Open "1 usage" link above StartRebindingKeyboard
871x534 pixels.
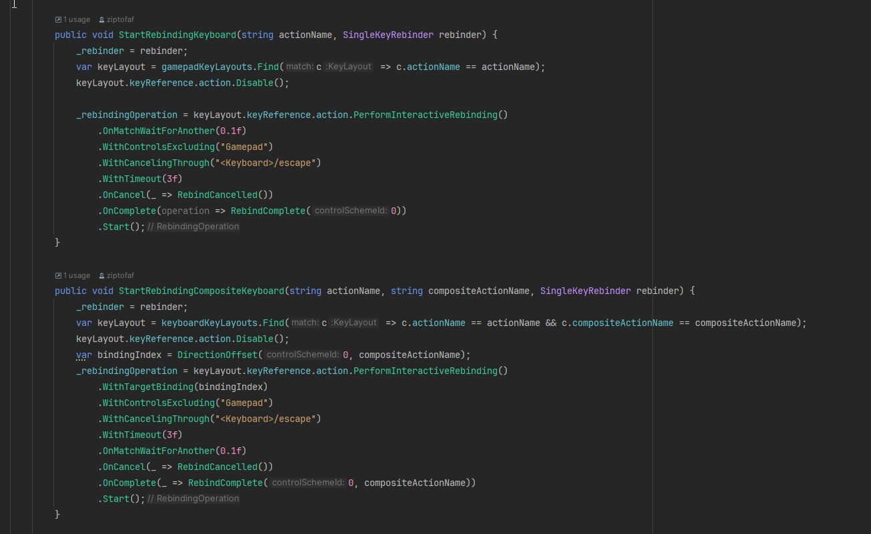point(77,20)
